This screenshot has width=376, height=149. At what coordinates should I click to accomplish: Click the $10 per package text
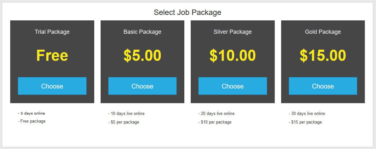[x=215, y=122]
